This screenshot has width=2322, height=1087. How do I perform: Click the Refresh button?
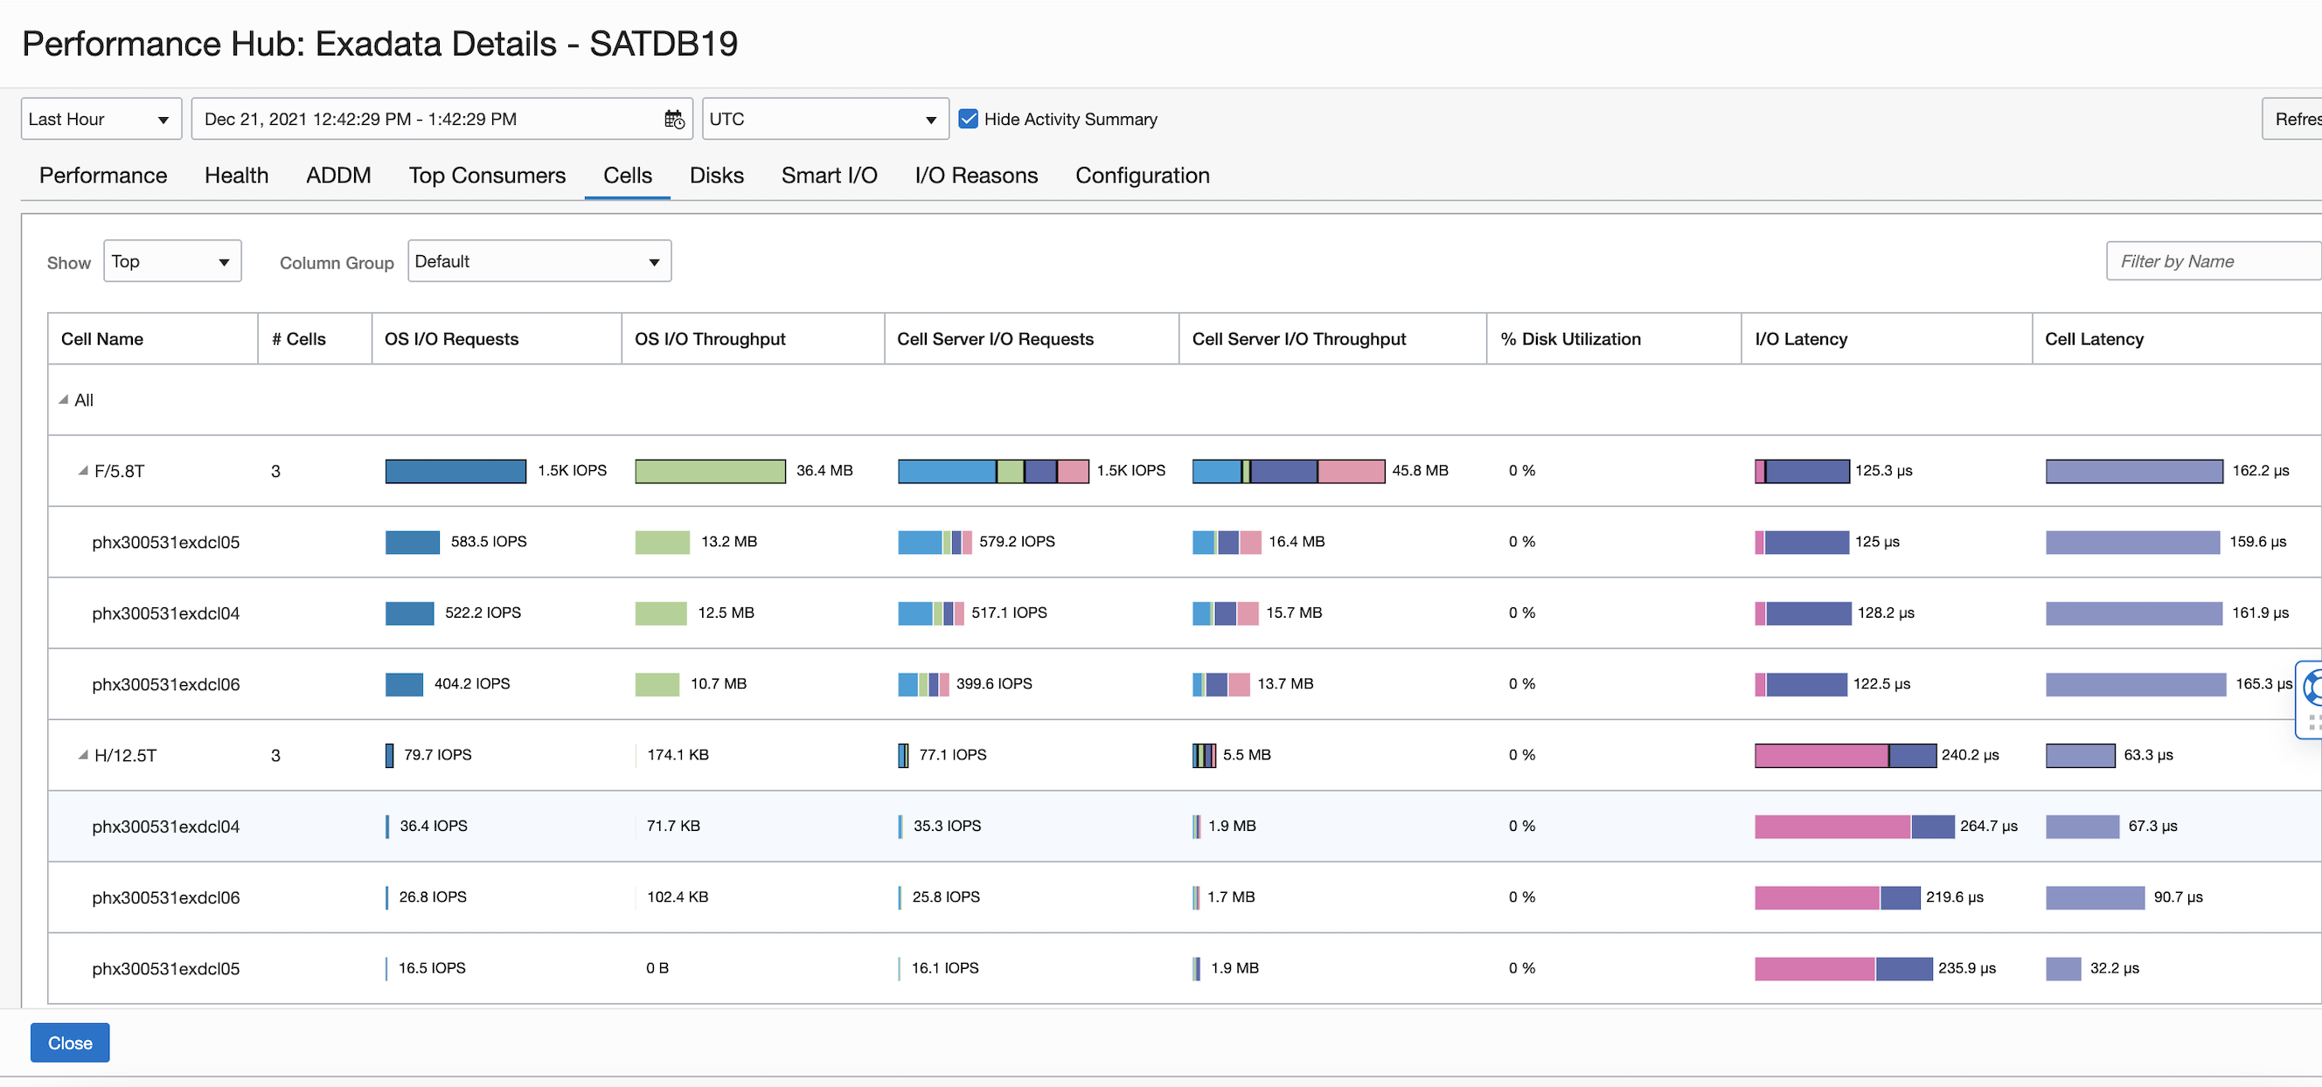click(2294, 119)
